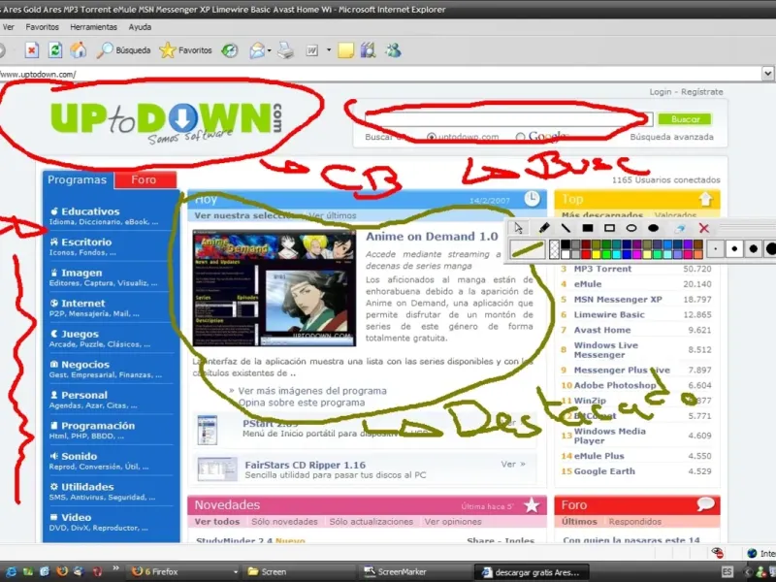
Task: Open the Favoritos menu
Action: pos(42,27)
